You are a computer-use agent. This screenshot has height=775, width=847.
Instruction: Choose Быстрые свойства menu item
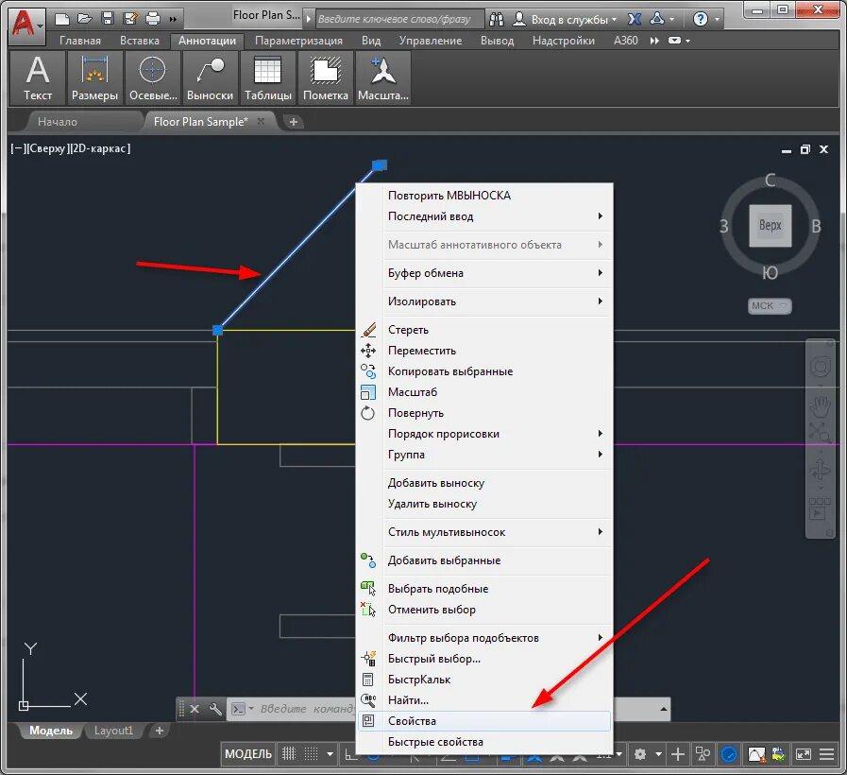point(484,742)
